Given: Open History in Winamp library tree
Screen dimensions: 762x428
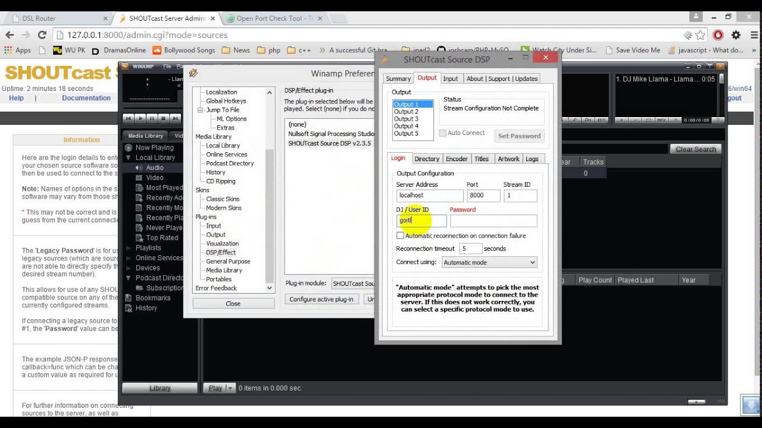Looking at the screenshot, I should (x=146, y=308).
